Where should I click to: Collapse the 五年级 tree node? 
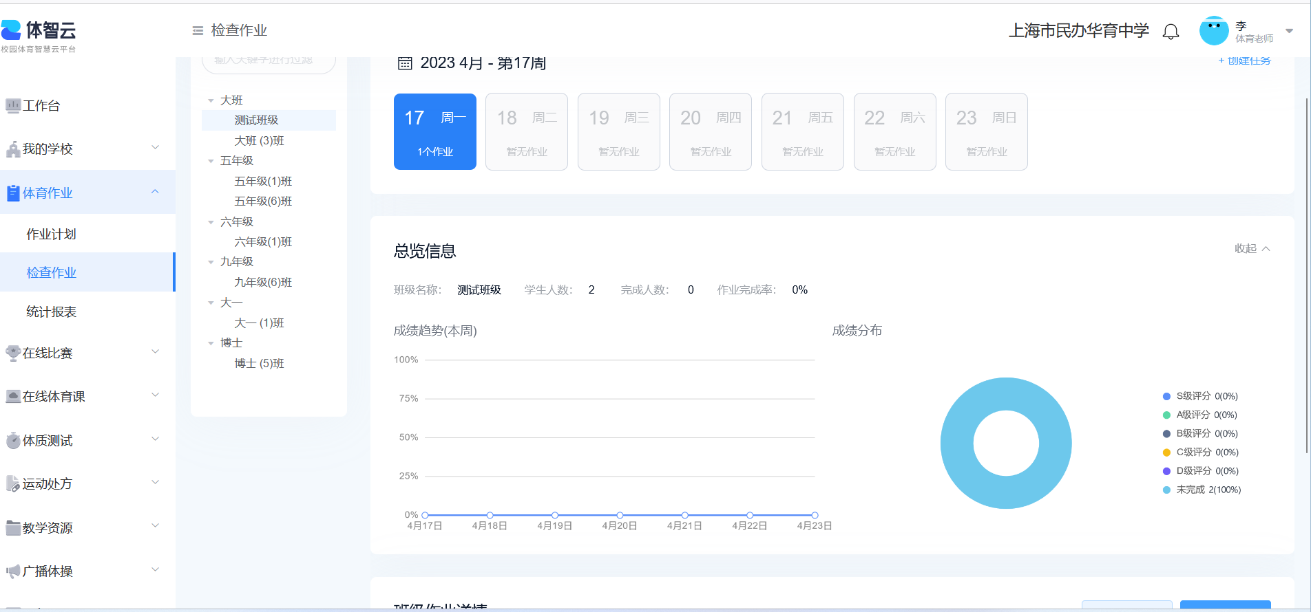[211, 161]
